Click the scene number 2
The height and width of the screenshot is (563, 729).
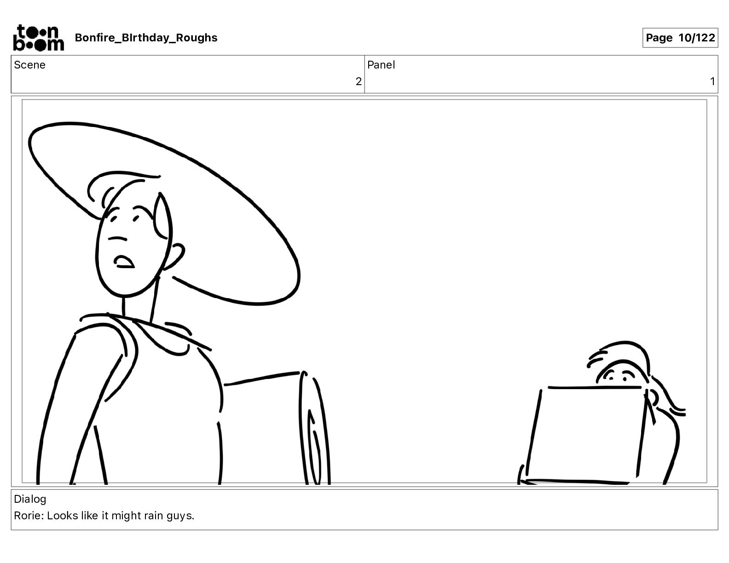point(359,81)
